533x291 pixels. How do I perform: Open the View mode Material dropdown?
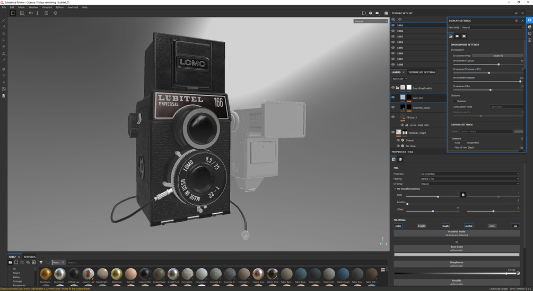coord(493,28)
